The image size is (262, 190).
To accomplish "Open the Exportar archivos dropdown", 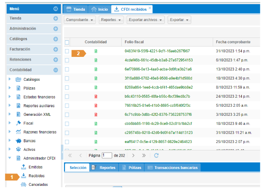I will coord(146,20).
